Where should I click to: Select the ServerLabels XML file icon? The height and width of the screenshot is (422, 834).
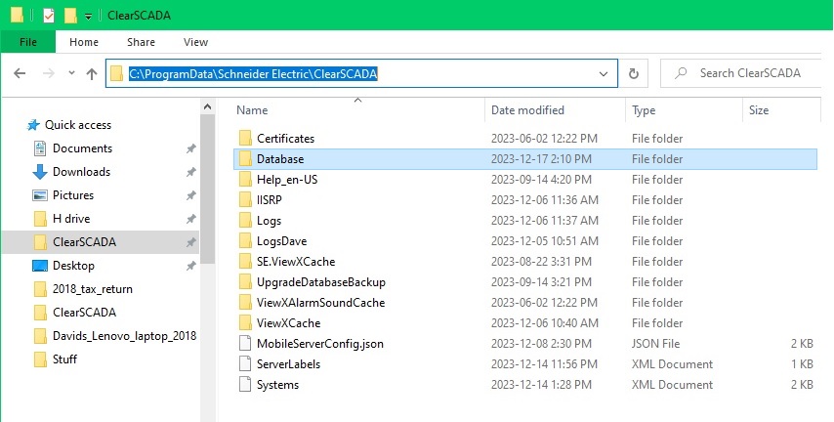coord(245,364)
